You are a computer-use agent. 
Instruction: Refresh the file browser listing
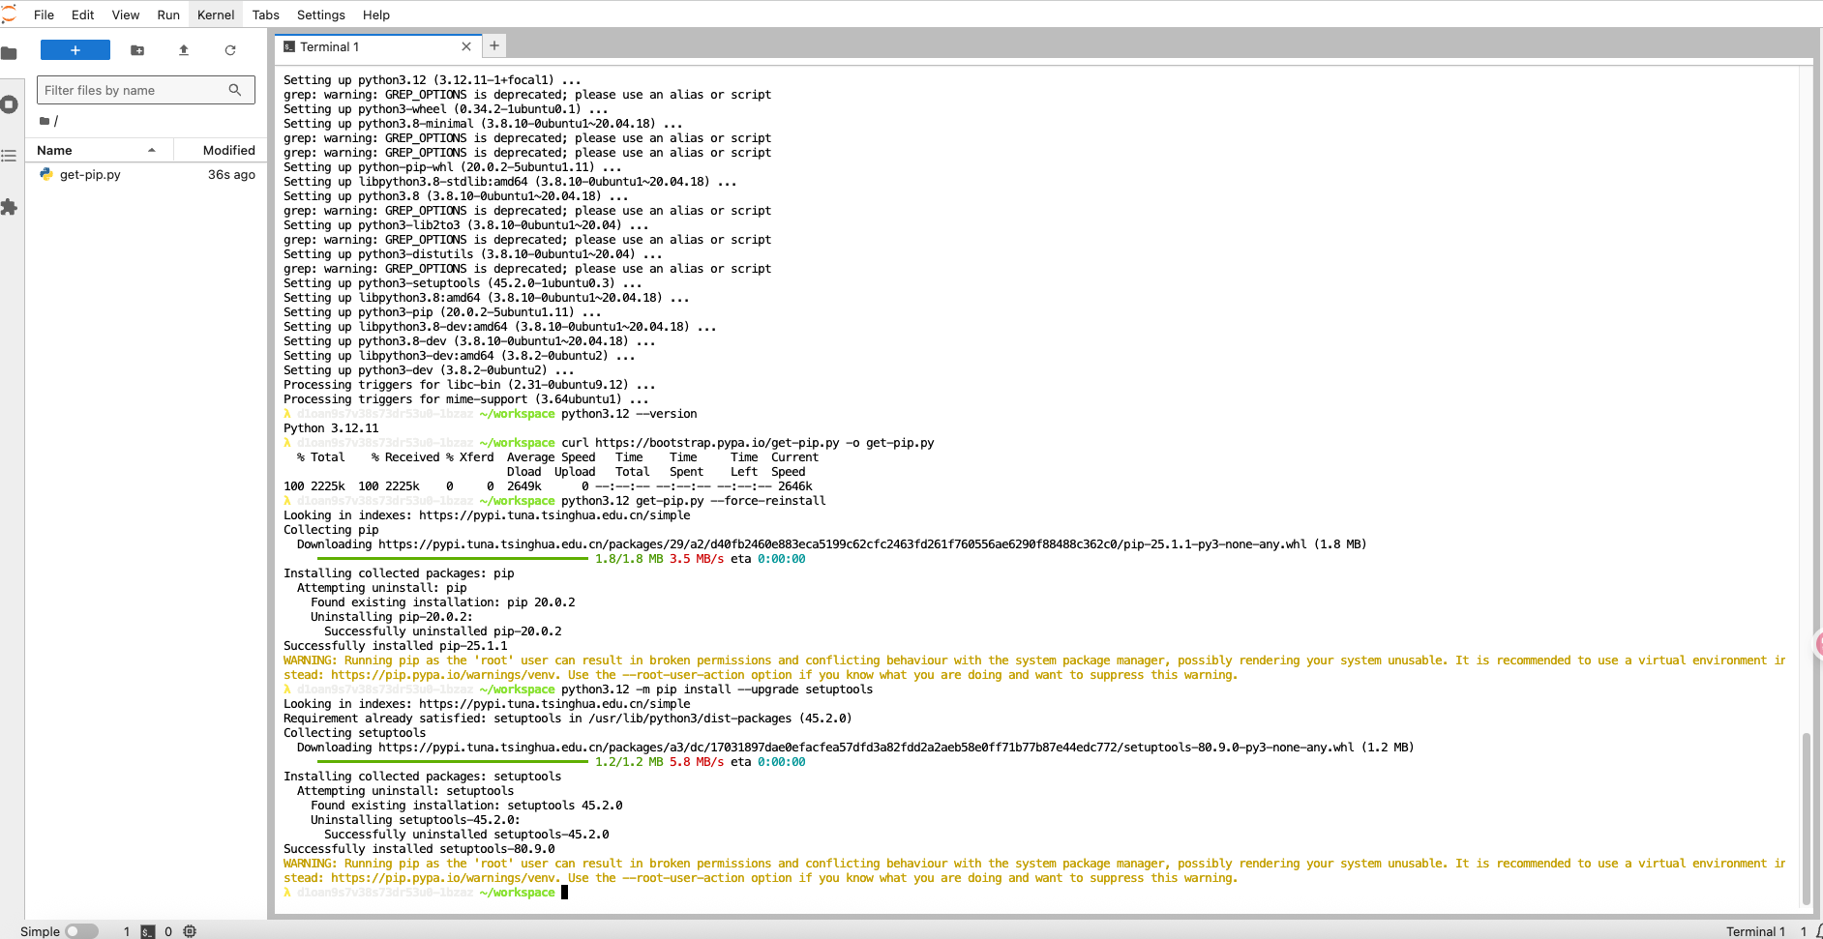(230, 50)
